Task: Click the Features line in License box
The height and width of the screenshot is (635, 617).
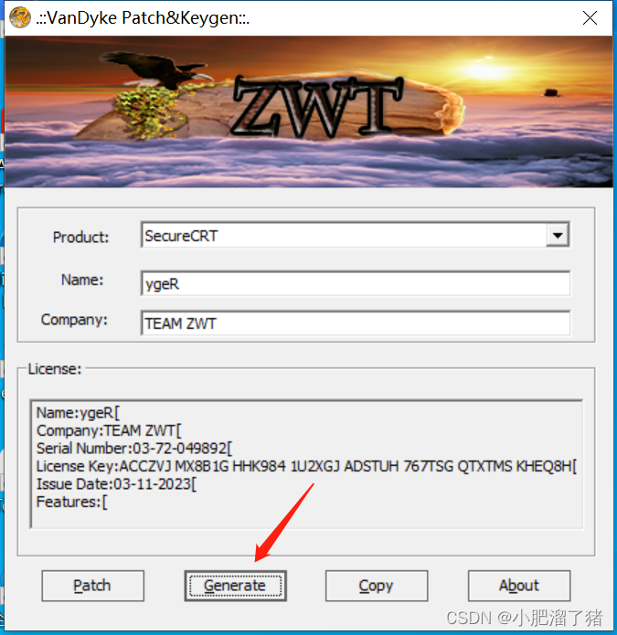Action: (72, 502)
